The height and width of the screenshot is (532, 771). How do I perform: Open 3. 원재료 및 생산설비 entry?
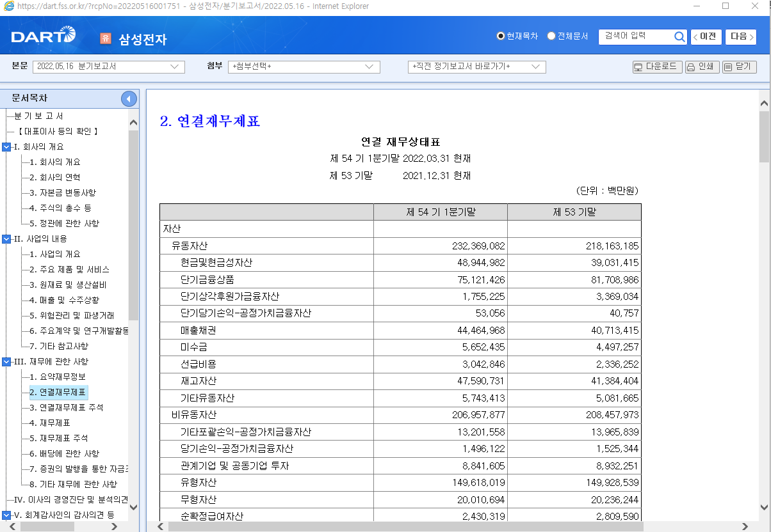pos(68,285)
